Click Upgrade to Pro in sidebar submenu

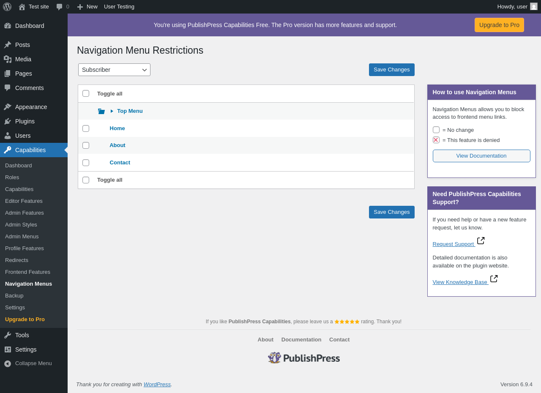(x=25, y=319)
